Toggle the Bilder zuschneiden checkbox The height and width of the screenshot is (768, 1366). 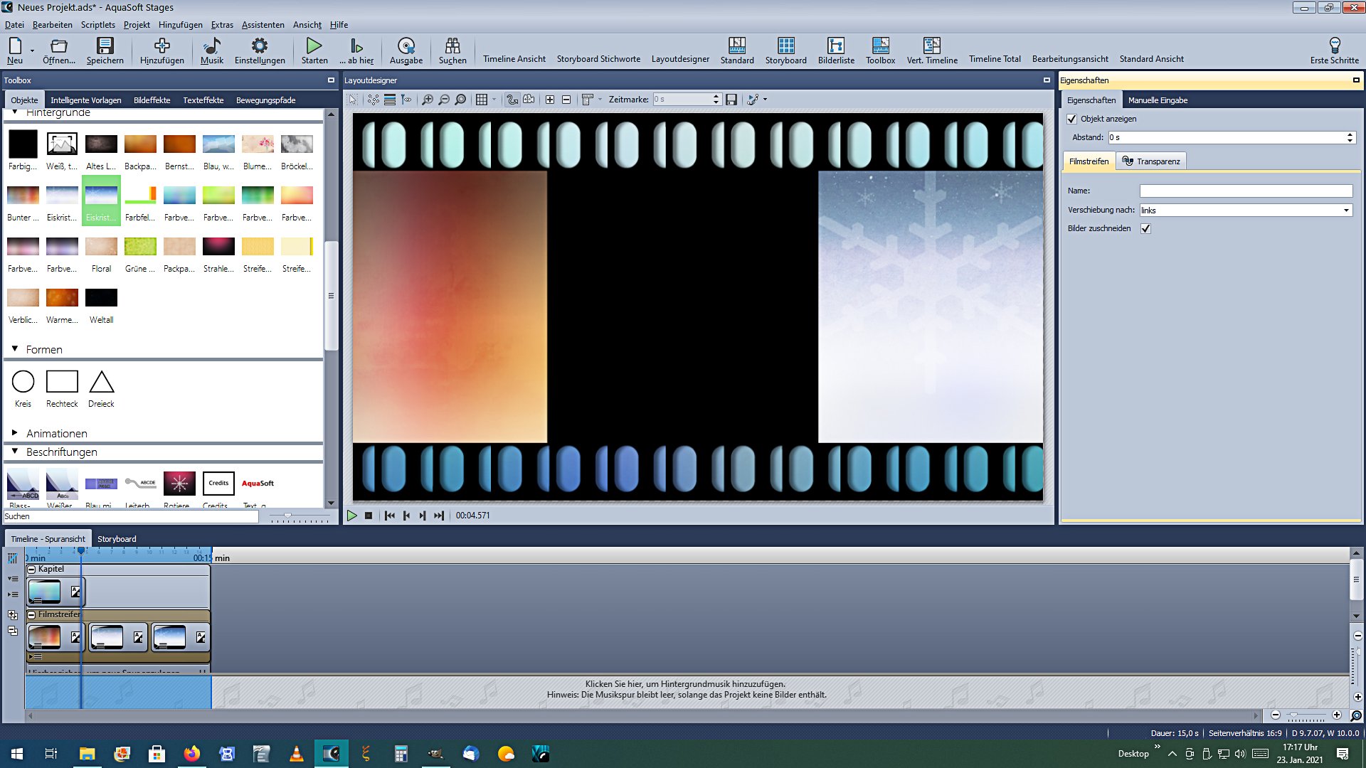tap(1145, 228)
